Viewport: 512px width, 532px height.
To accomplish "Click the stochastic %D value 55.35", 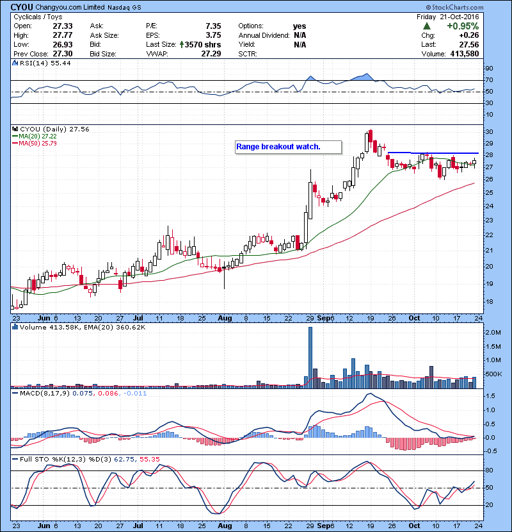I will [149, 460].
